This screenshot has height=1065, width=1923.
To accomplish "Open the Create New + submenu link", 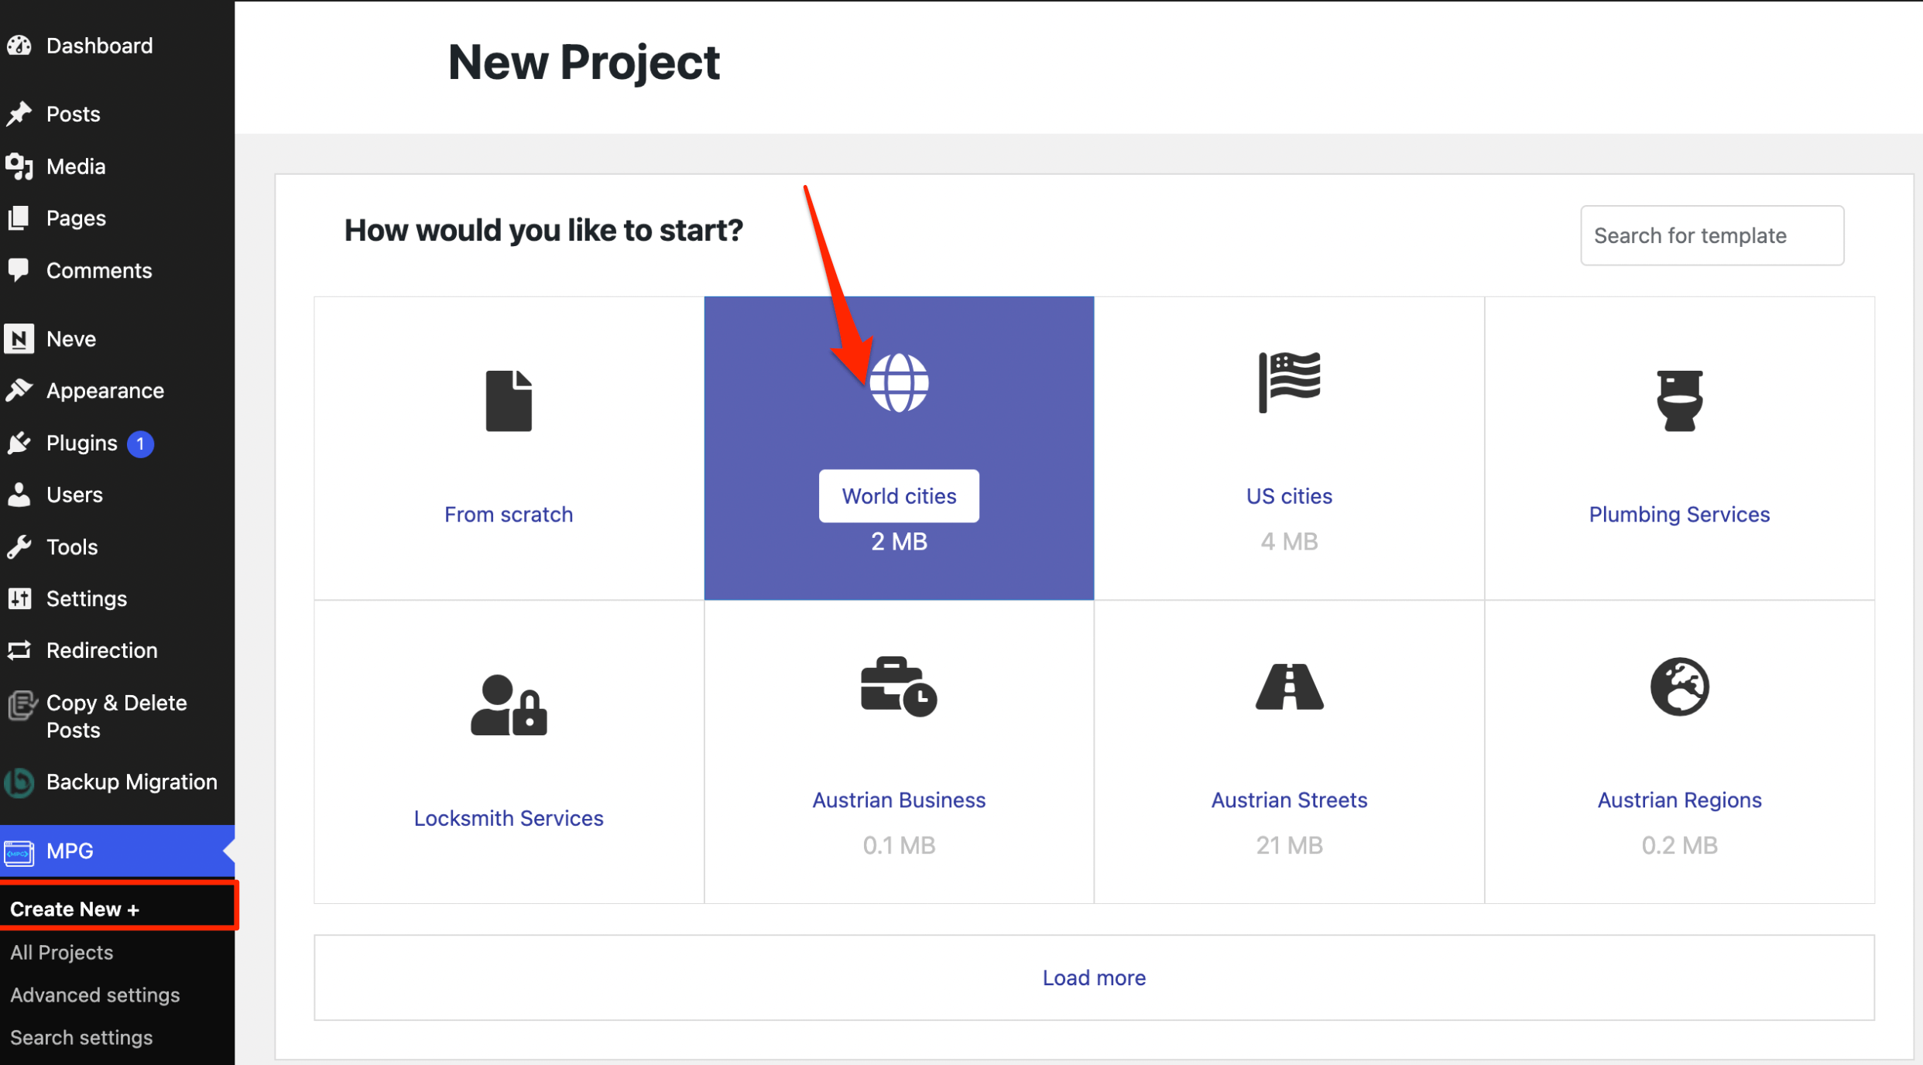I will pyautogui.click(x=74, y=909).
